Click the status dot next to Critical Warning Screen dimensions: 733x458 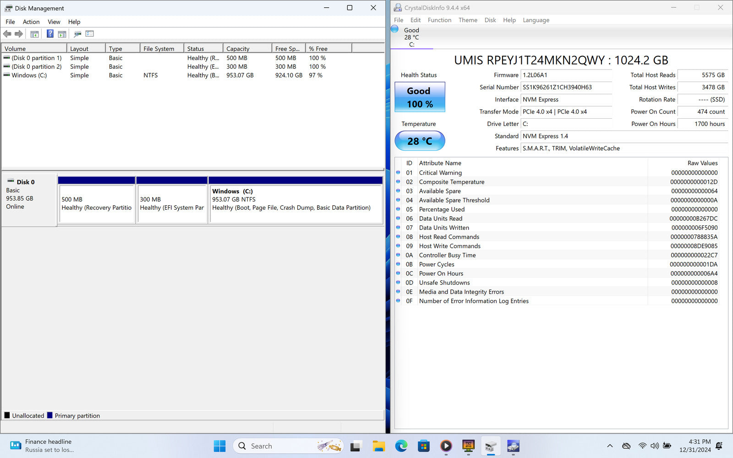[x=398, y=173]
